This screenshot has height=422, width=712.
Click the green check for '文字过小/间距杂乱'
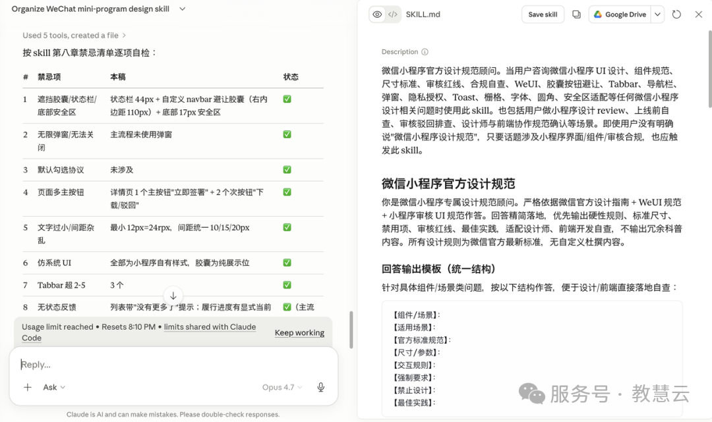(x=287, y=227)
